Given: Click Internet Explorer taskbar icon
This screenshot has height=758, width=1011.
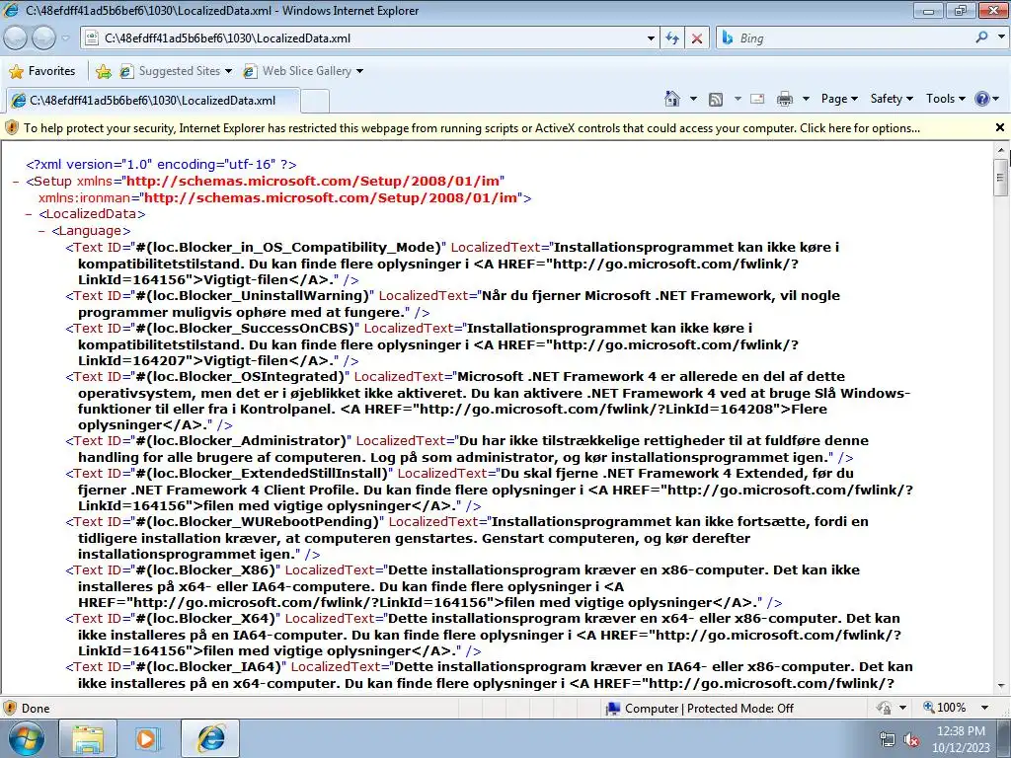Looking at the screenshot, I should [x=210, y=738].
